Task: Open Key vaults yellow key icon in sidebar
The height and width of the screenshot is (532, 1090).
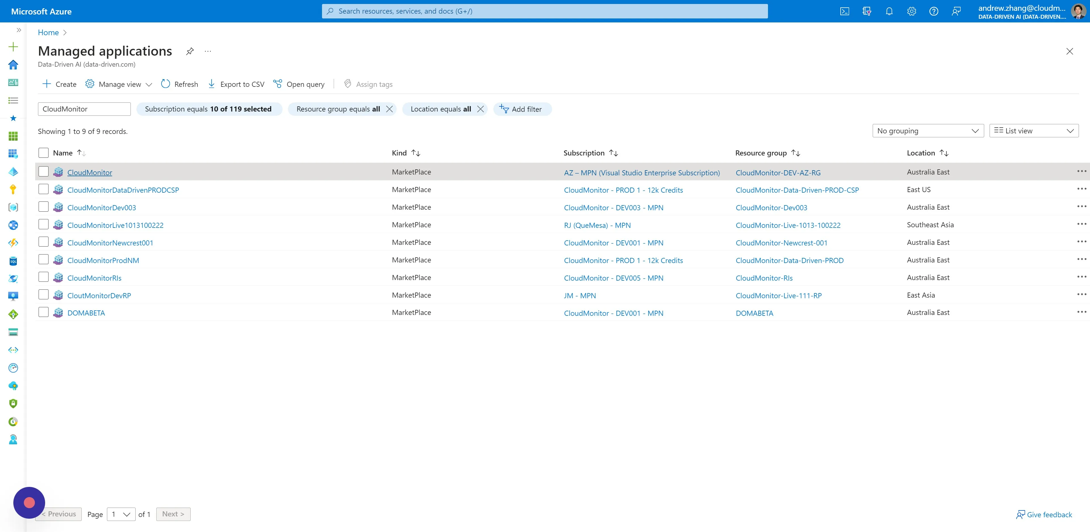Action: click(13, 189)
